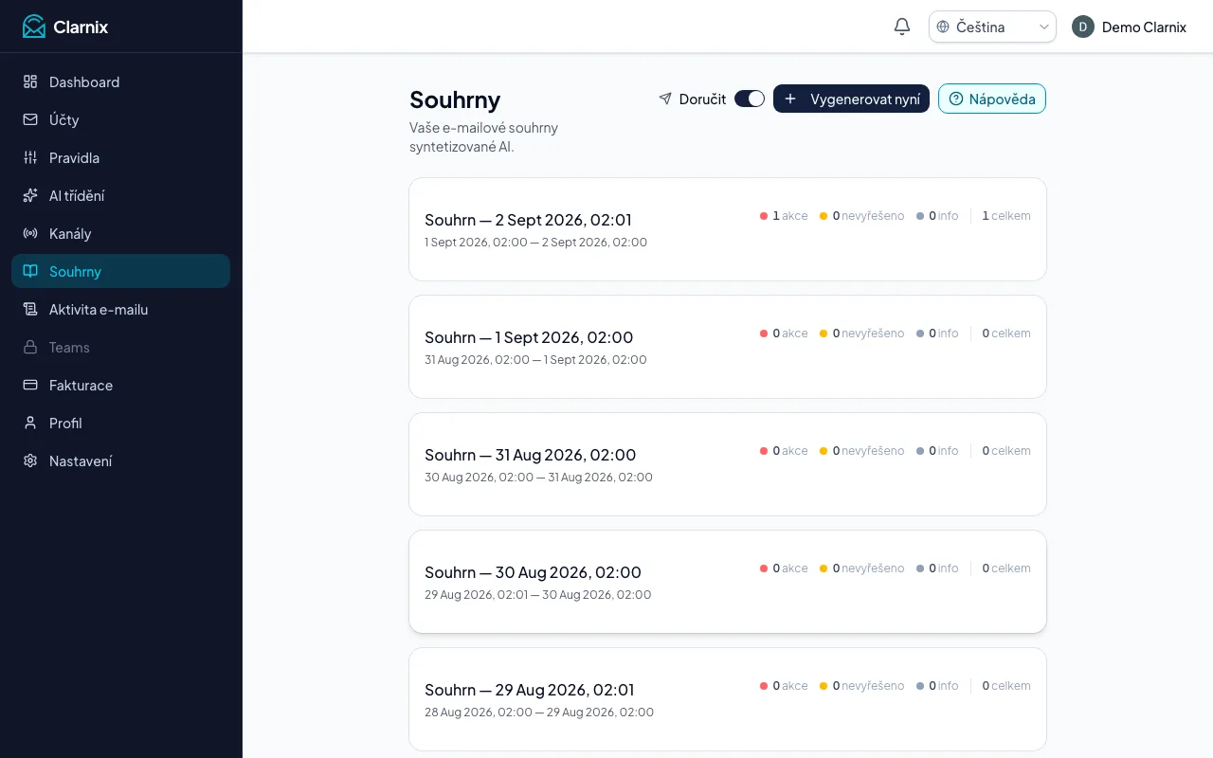Image resolution: width=1213 pixels, height=758 pixels.
Task: Click "0 nevyřešeno" in the 1 Sept summary
Action: [x=862, y=334]
